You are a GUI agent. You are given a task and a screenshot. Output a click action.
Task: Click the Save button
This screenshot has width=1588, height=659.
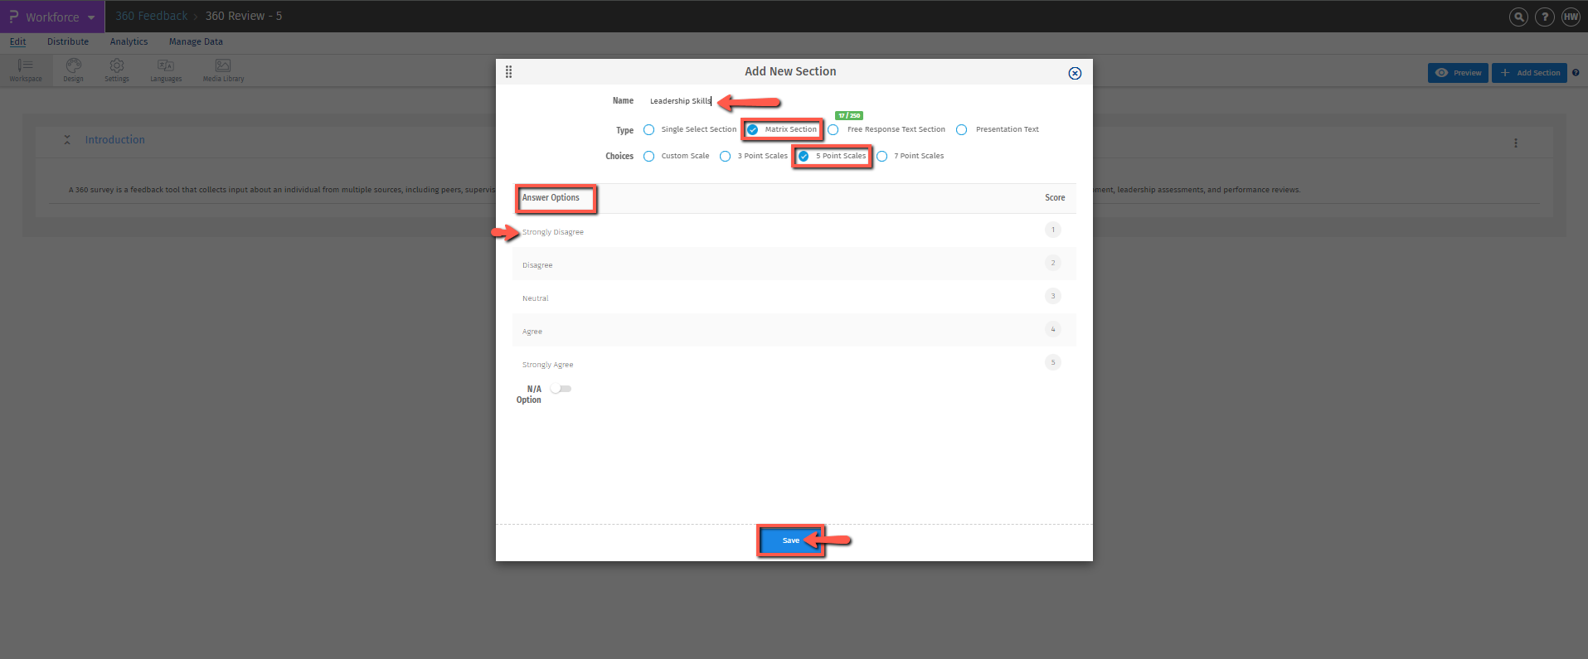click(791, 540)
